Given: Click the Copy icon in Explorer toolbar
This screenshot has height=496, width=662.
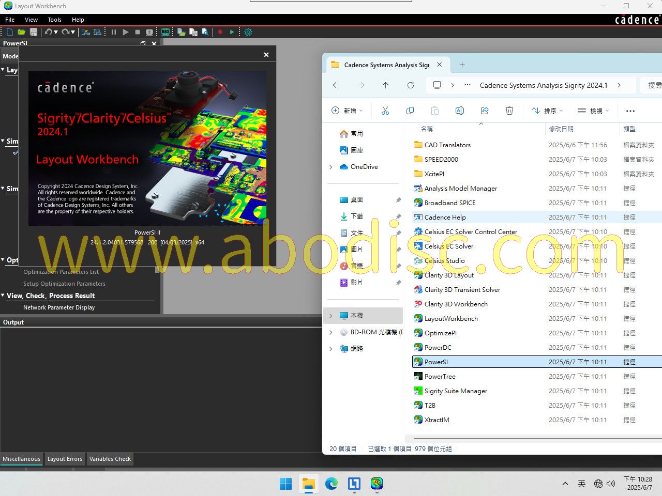Looking at the screenshot, I should (410, 111).
